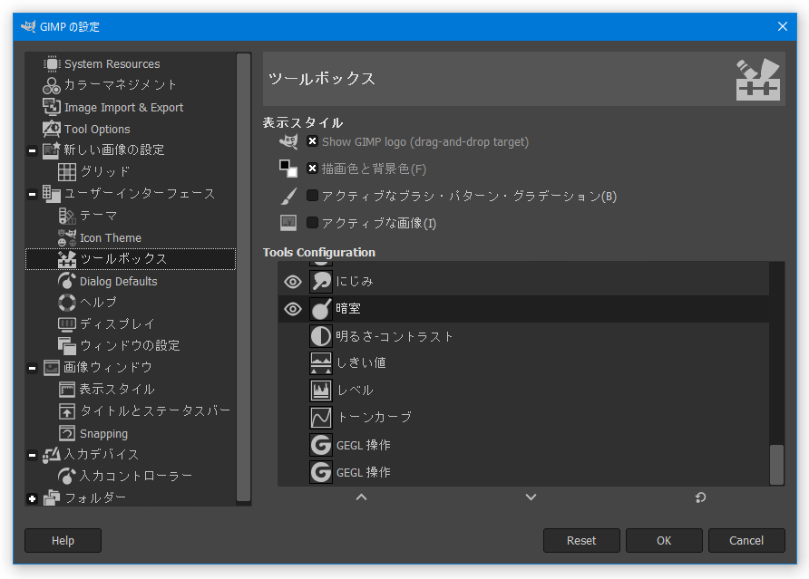Click the Reset button
809x579 pixels.
[x=581, y=540]
